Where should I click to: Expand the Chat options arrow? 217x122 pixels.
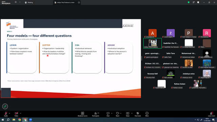[x=112, y=113]
